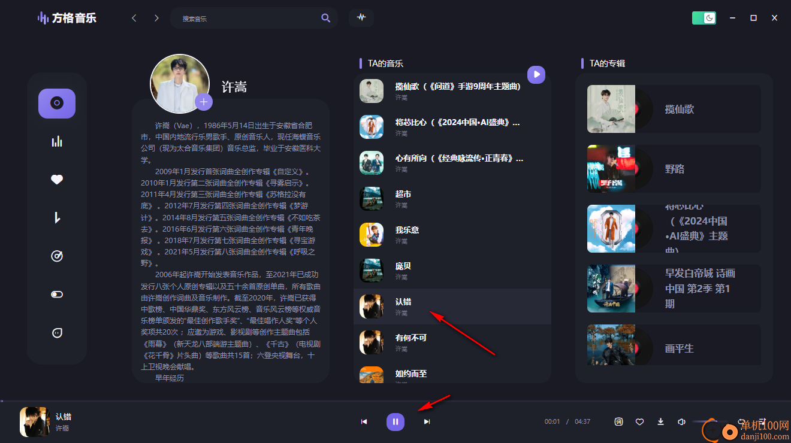Click the playback progress bar
This screenshot has height=443, width=791.
(x=395, y=400)
